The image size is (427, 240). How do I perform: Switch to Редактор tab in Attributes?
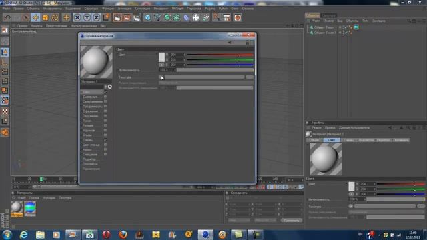coord(383,140)
